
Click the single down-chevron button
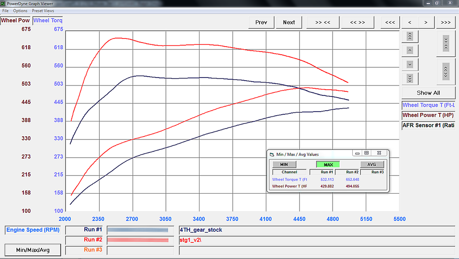coord(410,64)
